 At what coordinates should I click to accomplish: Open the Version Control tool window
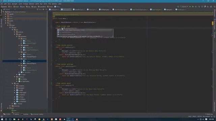tap(37, 114)
